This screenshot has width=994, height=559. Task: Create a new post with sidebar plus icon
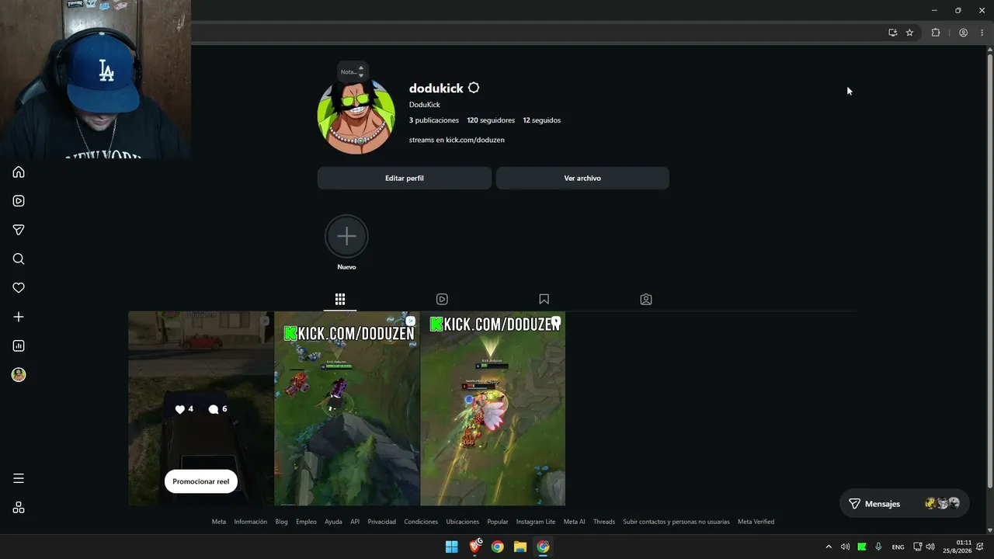(19, 317)
